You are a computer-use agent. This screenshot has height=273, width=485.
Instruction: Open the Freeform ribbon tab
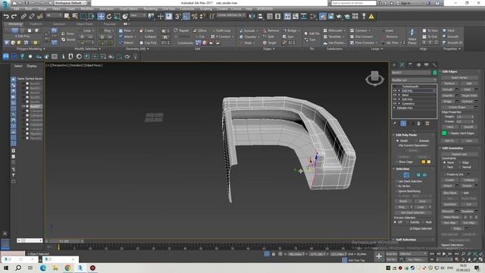point(36,24)
